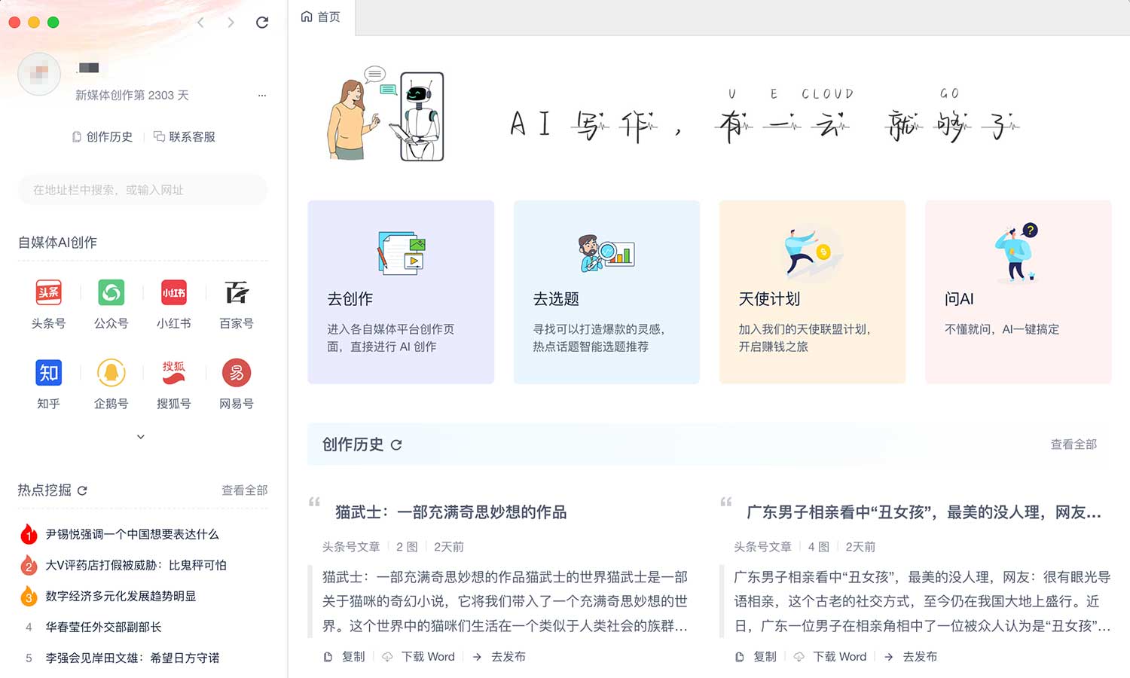Click the address search input field
1130x678 pixels.
click(143, 190)
